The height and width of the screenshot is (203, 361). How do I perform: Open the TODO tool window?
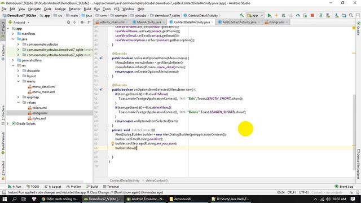(x=33, y=187)
